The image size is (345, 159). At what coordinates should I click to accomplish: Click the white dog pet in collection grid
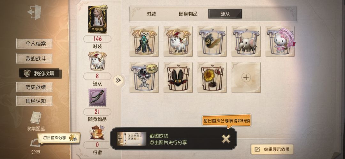click(x=178, y=41)
